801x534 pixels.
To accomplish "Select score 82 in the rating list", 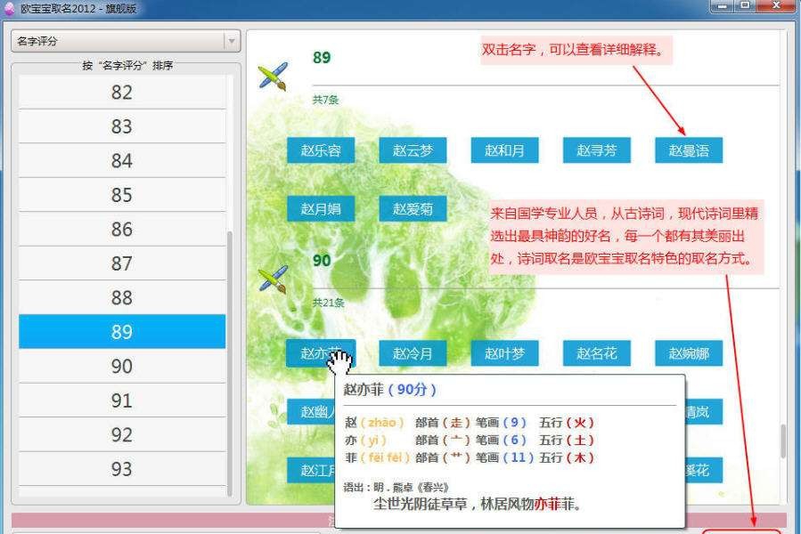I will [x=120, y=92].
